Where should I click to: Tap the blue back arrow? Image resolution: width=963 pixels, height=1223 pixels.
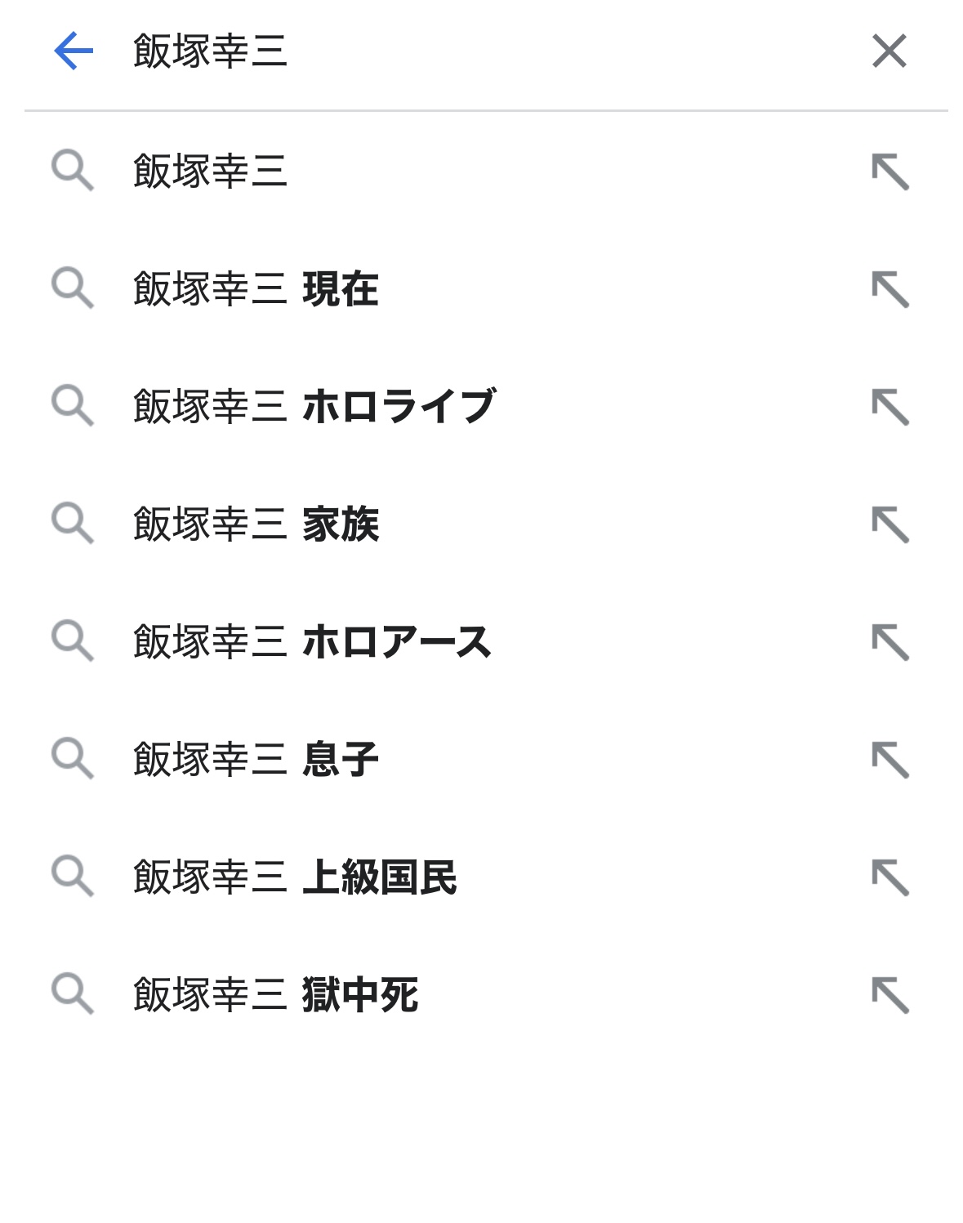point(74,51)
